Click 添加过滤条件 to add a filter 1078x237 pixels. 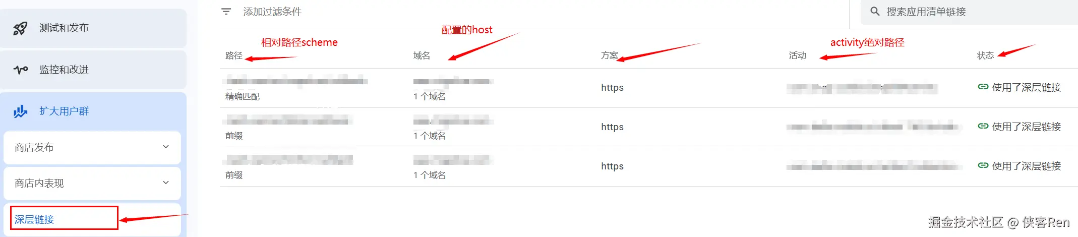(x=272, y=12)
